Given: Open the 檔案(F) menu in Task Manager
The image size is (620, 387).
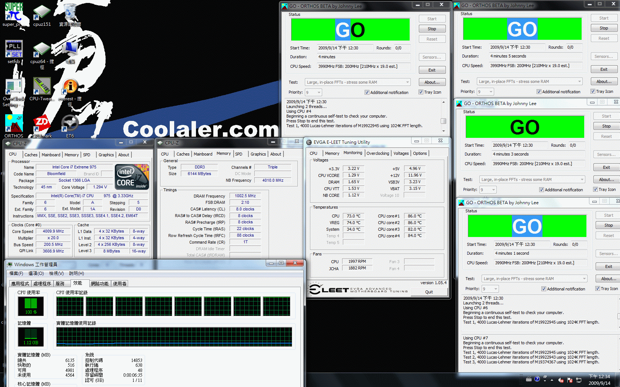Looking at the screenshot, I should [16, 273].
